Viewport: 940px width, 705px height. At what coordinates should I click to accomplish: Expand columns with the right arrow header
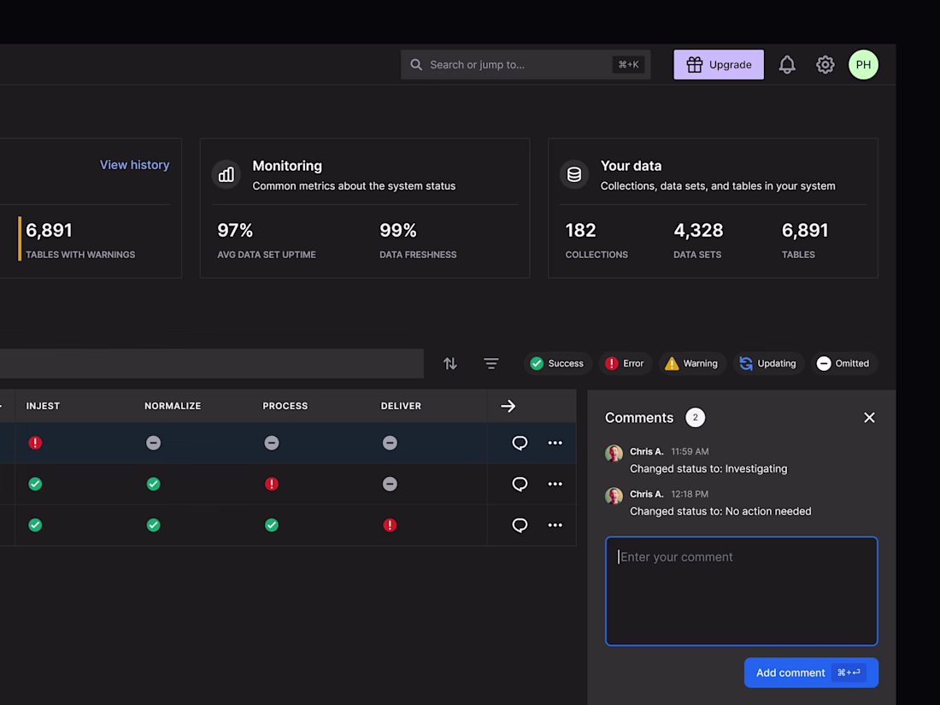click(x=508, y=406)
